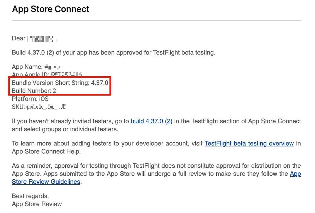Image resolution: width=315 pixels, height=213 pixels.
Task: Click the blurred App Name value
Action: point(53,67)
